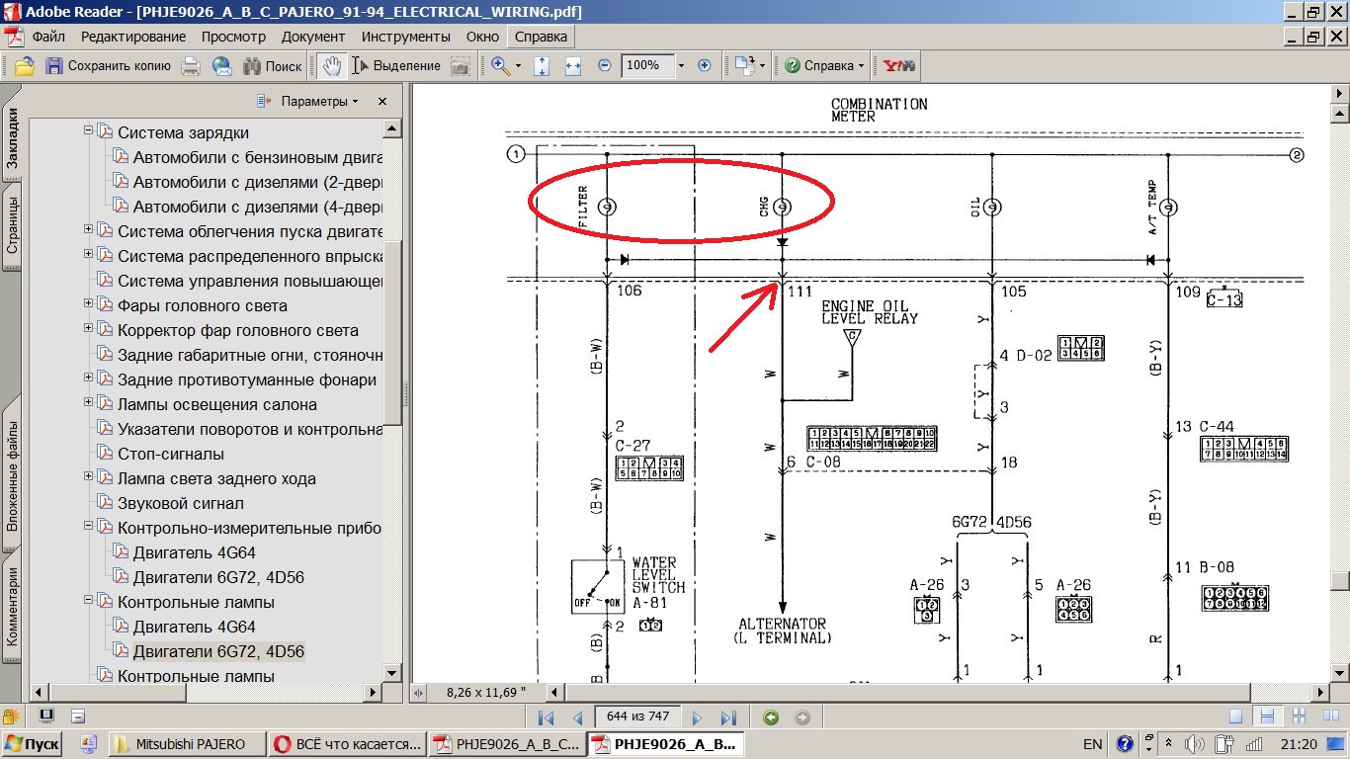Open the zoom percentage dropdown
1350x759 pixels.
point(681,66)
